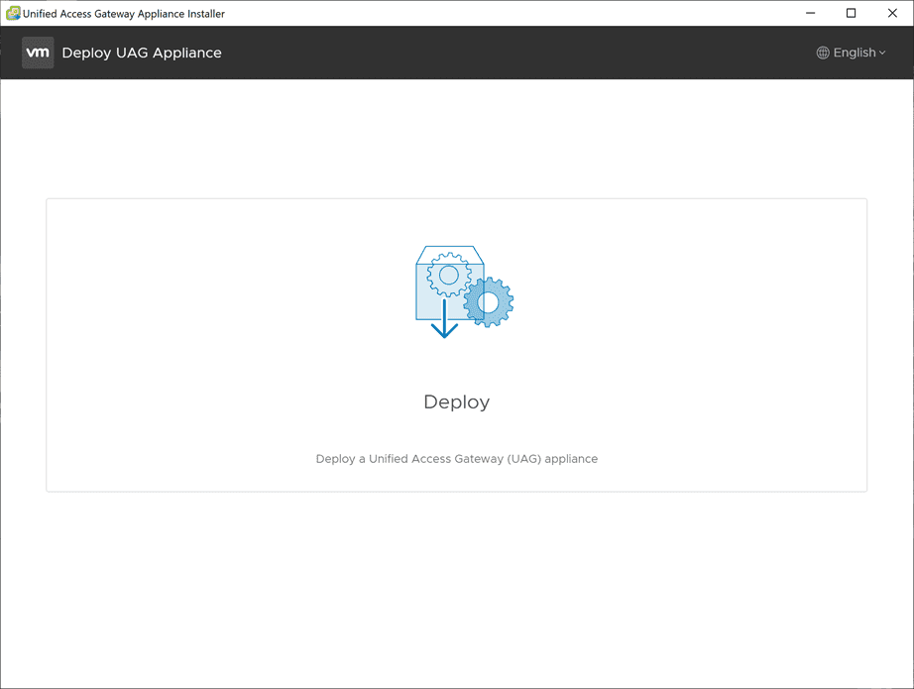Select the Deploy package illustration
This screenshot has height=689, width=914.
[x=464, y=292]
